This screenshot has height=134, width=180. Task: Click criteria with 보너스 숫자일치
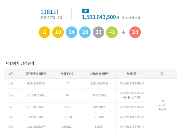pyautogui.click(x=132, y=95)
